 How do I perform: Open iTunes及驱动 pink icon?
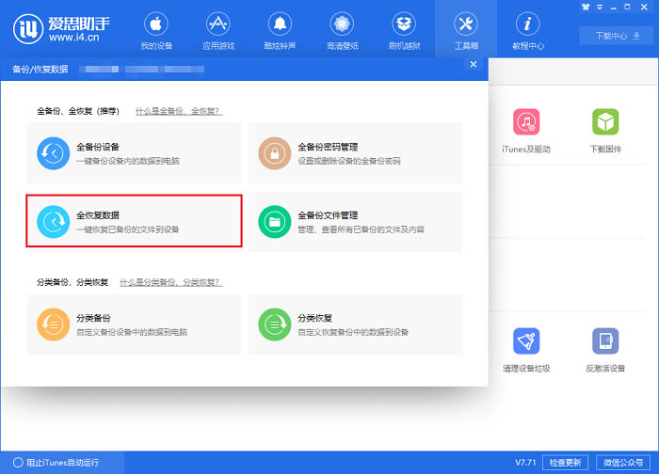526,121
